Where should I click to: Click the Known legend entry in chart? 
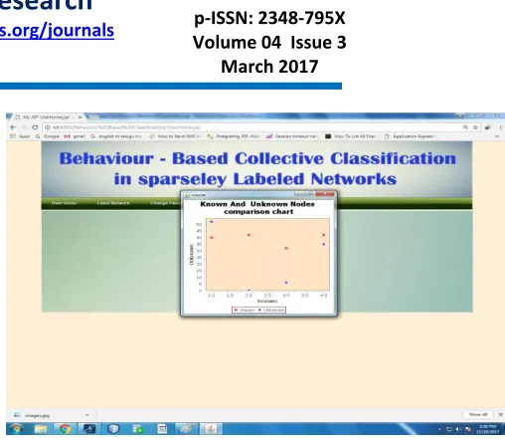[244, 310]
